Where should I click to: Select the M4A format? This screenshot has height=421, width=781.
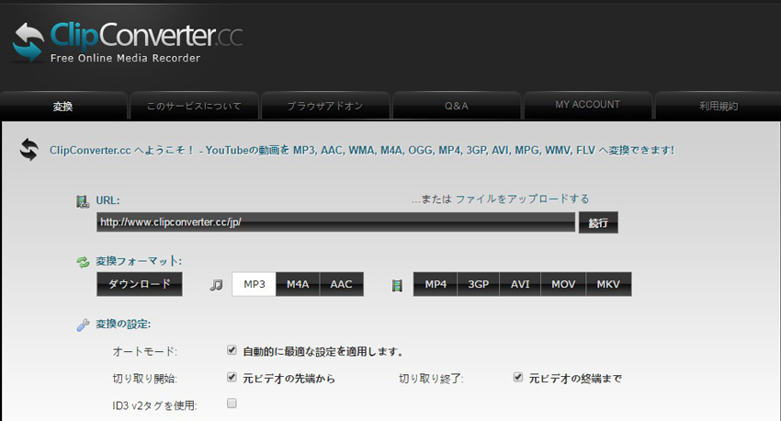298,284
